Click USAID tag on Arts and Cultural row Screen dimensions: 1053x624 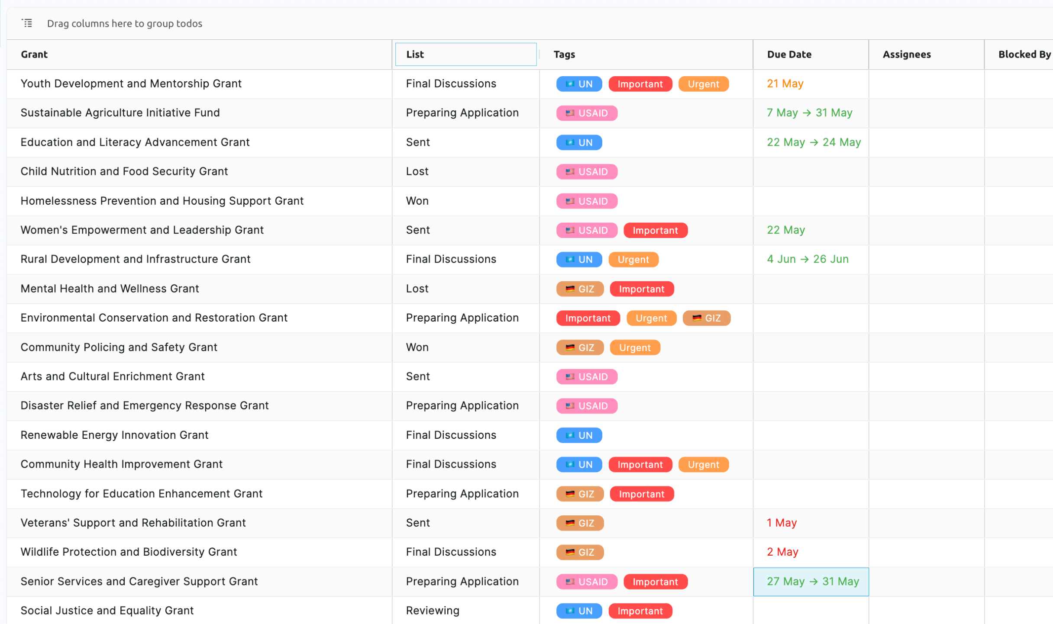coord(587,377)
